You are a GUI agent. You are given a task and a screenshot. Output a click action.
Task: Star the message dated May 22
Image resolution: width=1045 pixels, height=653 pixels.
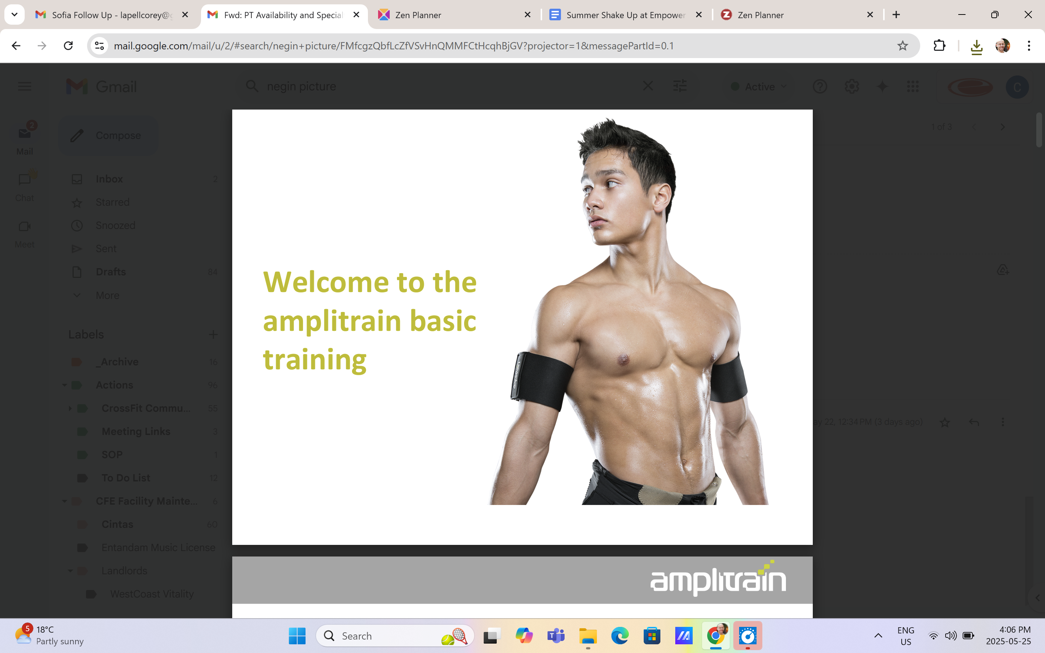[945, 422]
